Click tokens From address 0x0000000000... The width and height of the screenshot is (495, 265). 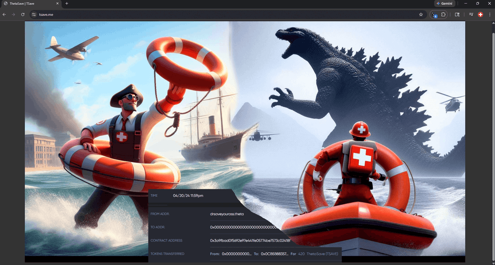coord(236,253)
